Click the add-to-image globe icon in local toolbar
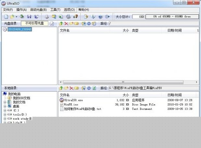This screenshot has height=148, width=201. click(x=84, y=88)
